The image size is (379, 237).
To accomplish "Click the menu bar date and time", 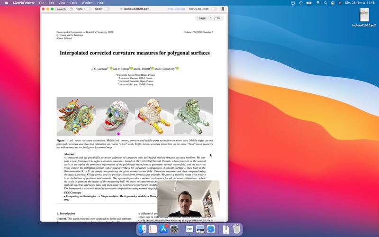I will 360,3.
